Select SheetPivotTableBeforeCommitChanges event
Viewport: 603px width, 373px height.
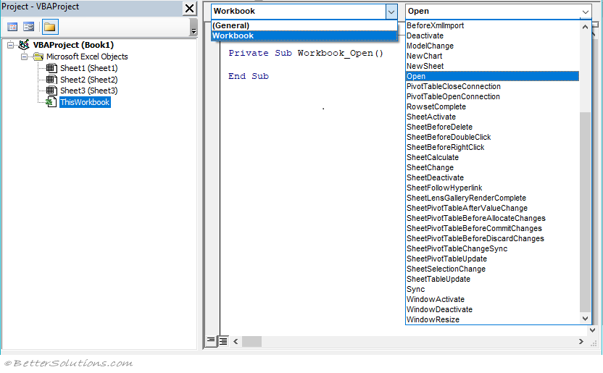(492, 229)
